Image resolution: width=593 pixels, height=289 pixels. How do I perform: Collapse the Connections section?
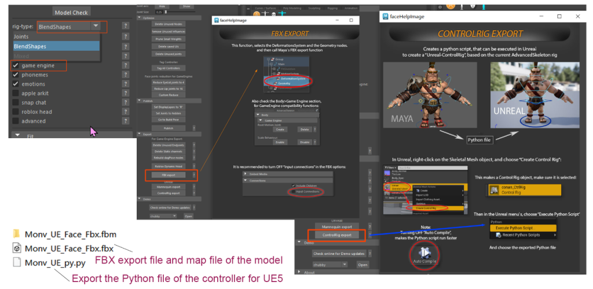(288, 180)
